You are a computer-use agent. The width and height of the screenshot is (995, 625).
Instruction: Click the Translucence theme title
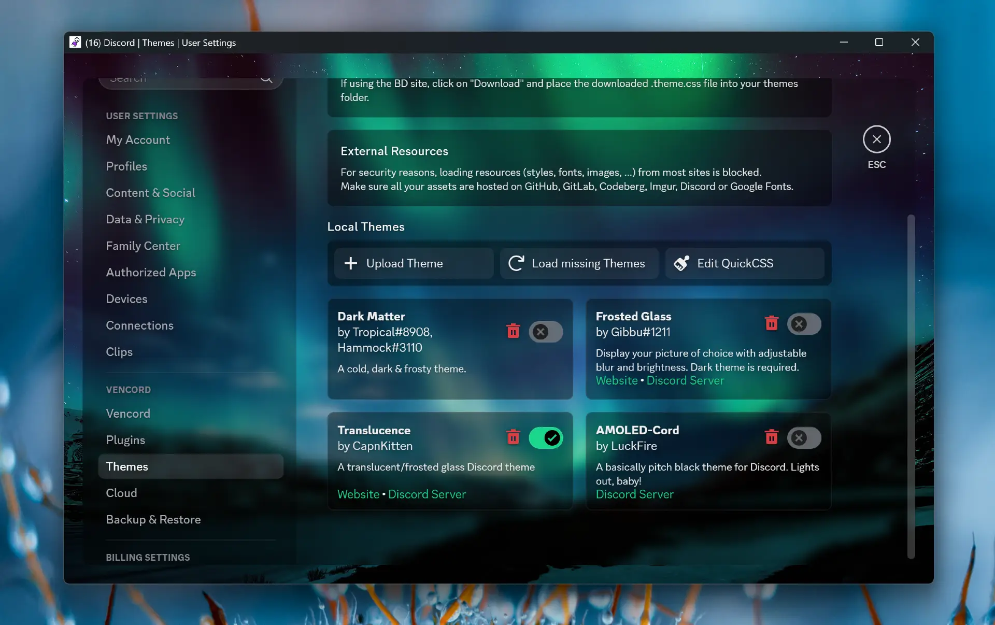[x=374, y=430]
